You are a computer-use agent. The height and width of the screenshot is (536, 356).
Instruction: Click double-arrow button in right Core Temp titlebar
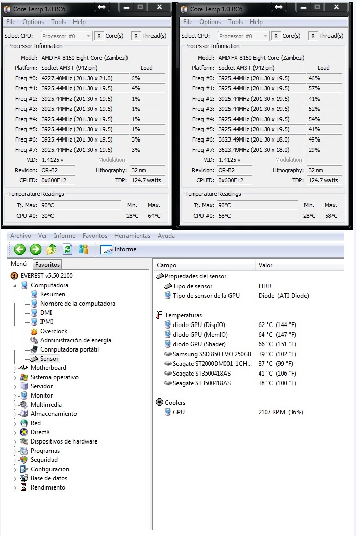click(x=279, y=7)
